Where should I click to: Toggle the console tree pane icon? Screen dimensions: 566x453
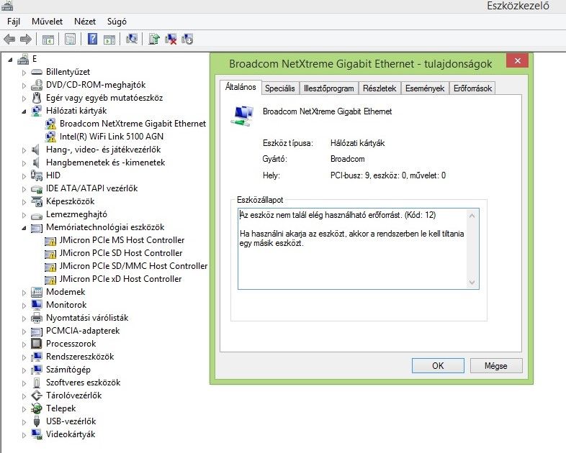tap(48, 39)
